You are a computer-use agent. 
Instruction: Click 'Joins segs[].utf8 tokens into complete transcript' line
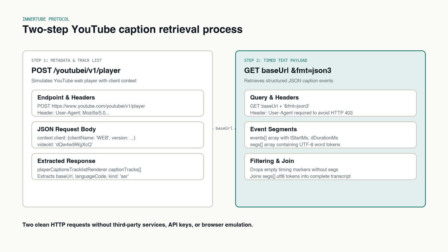click(300, 176)
